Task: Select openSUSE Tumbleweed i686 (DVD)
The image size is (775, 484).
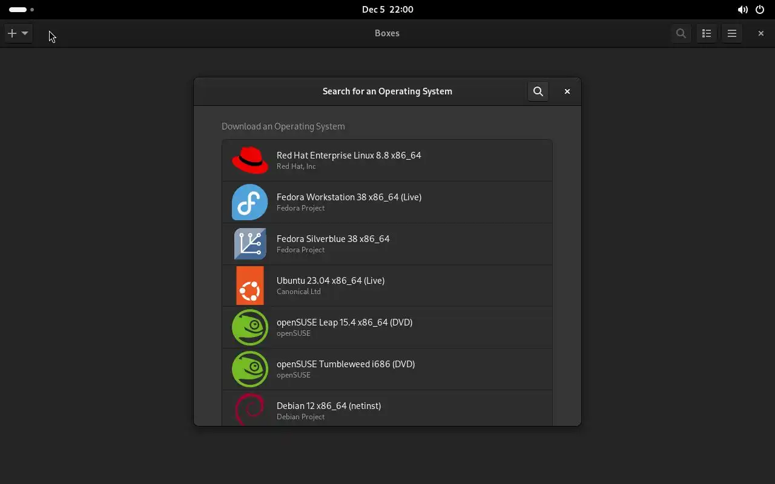Action: pyautogui.click(x=387, y=369)
